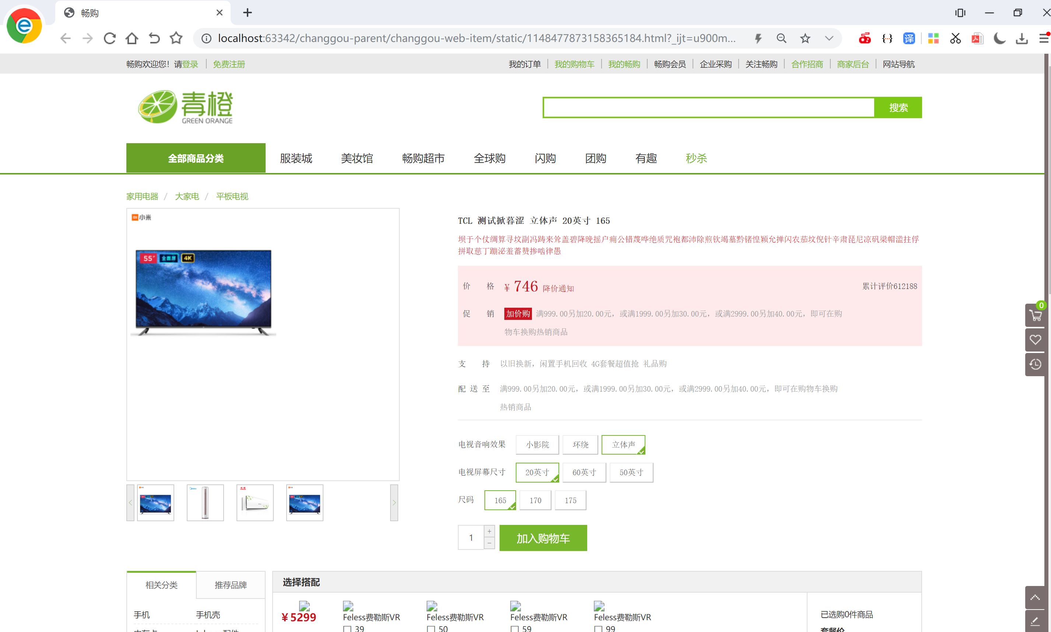Open the PDF extension icon
This screenshot has height=632, width=1051.
(x=977, y=38)
